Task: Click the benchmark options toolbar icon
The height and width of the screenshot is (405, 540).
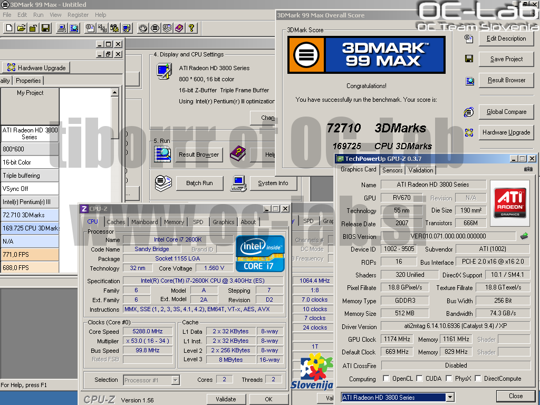Action: click(114, 28)
